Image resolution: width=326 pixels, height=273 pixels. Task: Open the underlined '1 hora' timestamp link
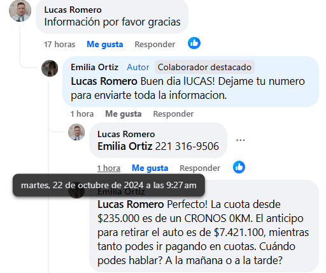coord(109,168)
